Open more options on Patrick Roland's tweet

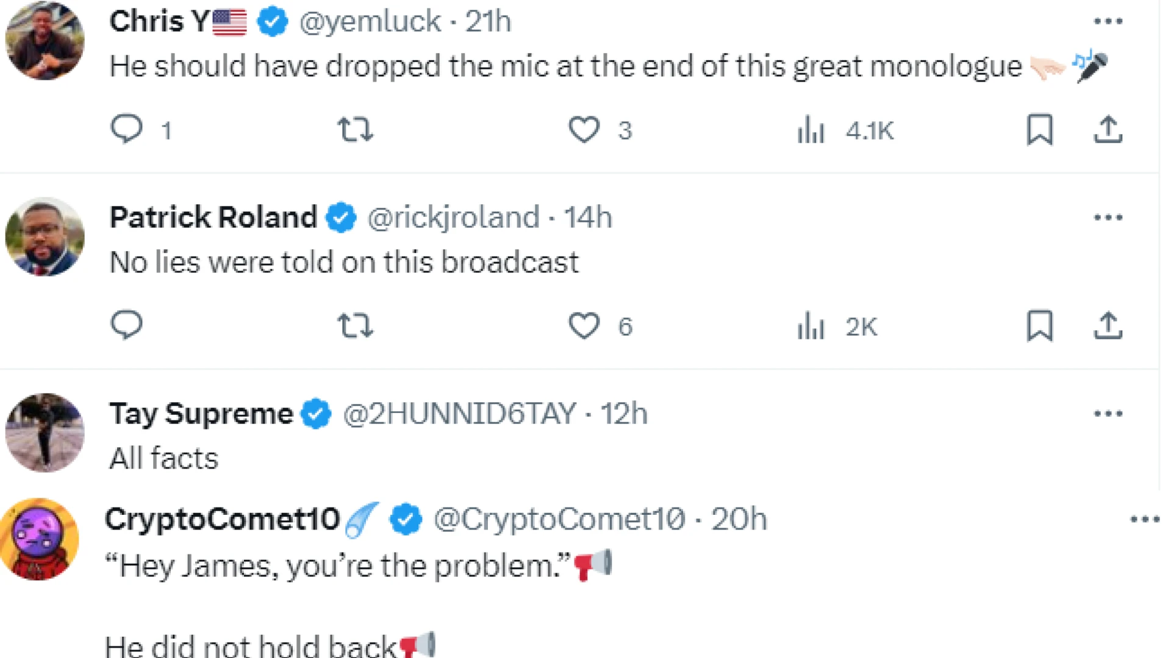[1108, 218]
